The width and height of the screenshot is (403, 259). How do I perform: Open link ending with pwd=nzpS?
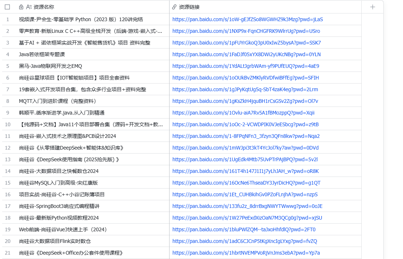click(245, 194)
